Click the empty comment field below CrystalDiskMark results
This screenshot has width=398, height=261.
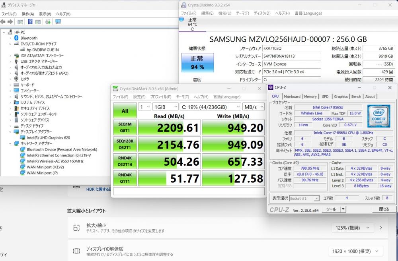click(189, 191)
